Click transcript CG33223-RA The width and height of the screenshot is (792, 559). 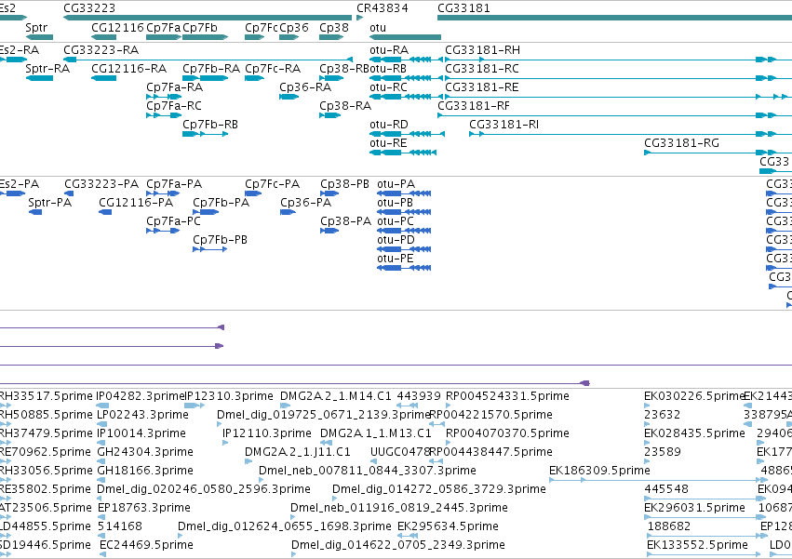coord(208,60)
